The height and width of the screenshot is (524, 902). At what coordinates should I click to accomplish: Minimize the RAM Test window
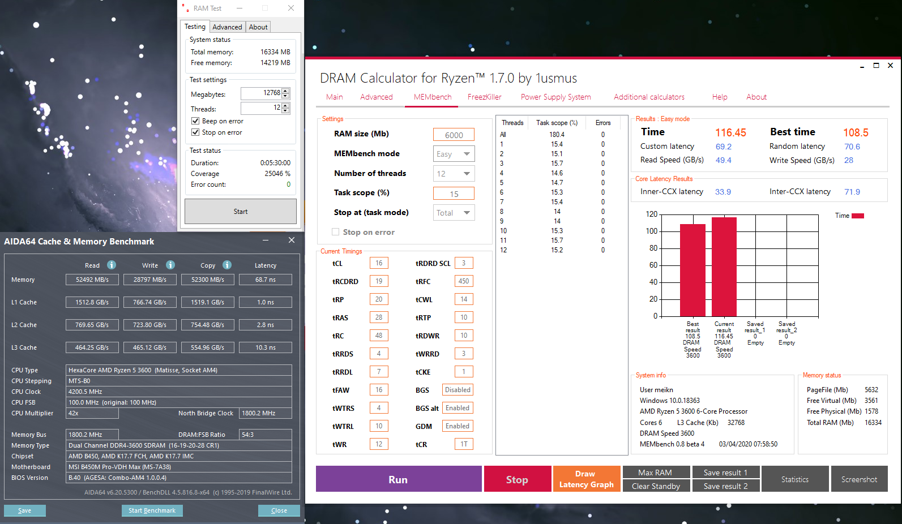pyautogui.click(x=240, y=8)
